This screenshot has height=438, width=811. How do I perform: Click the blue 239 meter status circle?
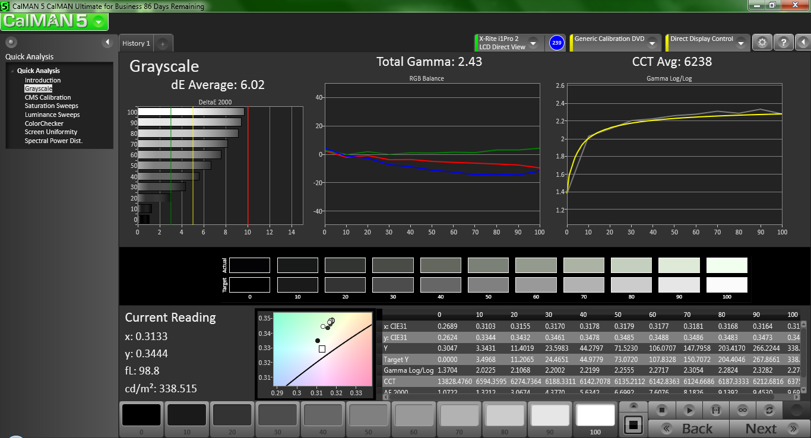click(556, 43)
